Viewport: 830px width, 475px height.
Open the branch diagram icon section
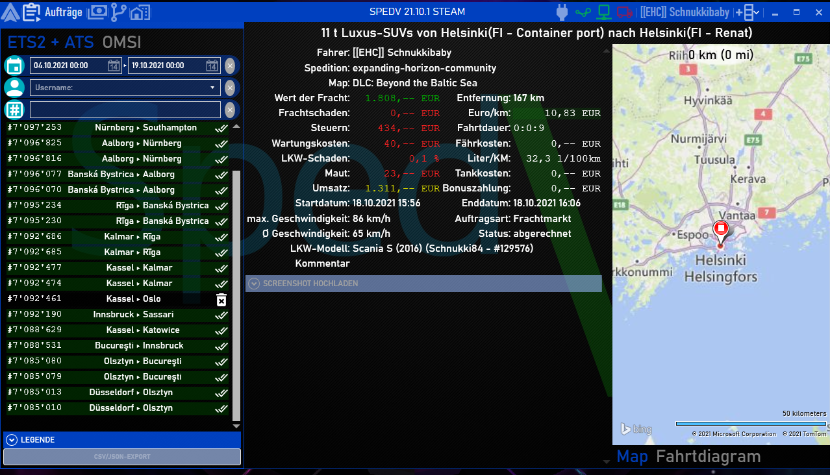coord(119,12)
